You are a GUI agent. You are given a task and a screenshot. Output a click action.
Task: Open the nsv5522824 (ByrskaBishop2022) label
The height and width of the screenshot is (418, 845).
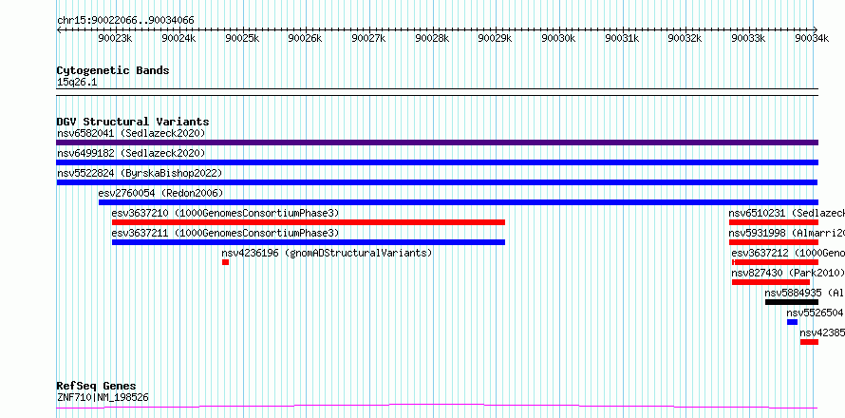pos(140,173)
